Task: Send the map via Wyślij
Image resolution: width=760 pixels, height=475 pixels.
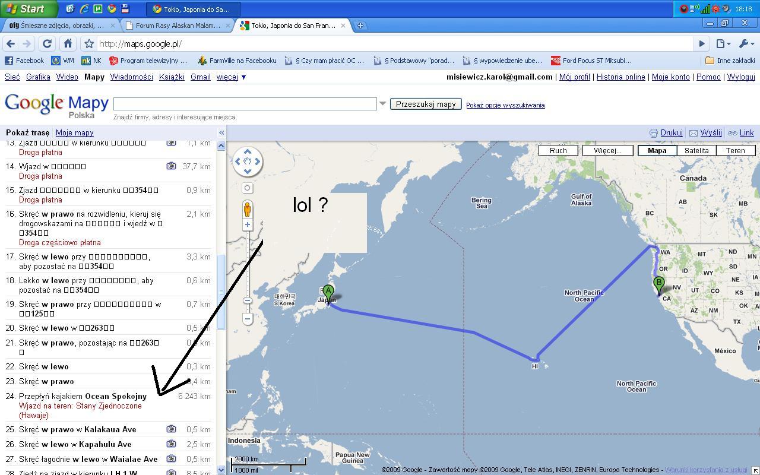Action: click(705, 133)
